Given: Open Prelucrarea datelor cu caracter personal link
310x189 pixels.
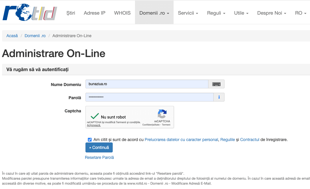Looking at the screenshot, I should [181, 140].
